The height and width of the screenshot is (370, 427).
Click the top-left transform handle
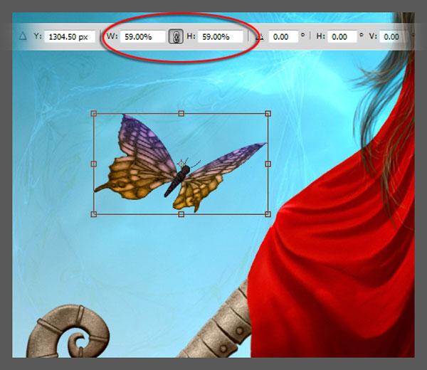point(94,113)
